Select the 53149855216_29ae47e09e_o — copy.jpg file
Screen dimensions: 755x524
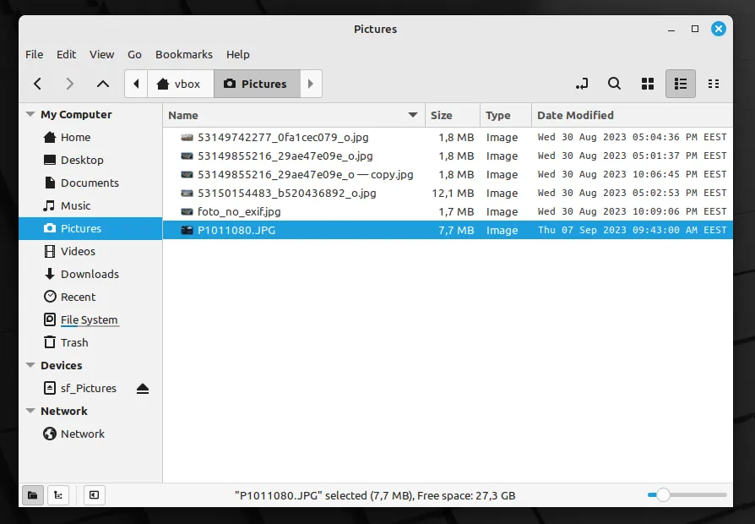(448, 174)
